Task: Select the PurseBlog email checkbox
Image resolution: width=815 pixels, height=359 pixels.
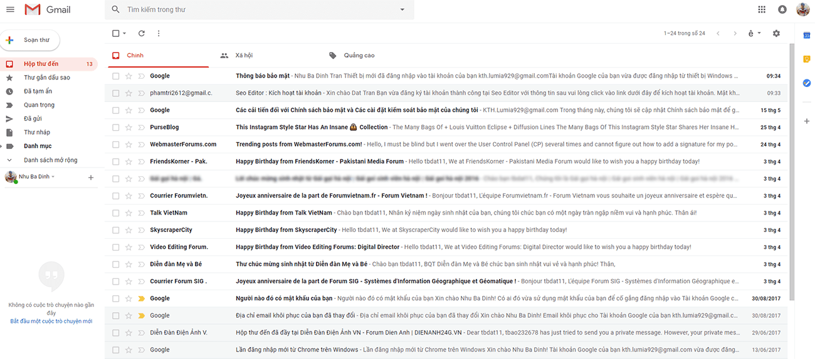Action: (x=115, y=127)
